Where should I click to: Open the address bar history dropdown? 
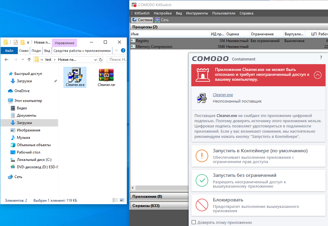point(96,60)
